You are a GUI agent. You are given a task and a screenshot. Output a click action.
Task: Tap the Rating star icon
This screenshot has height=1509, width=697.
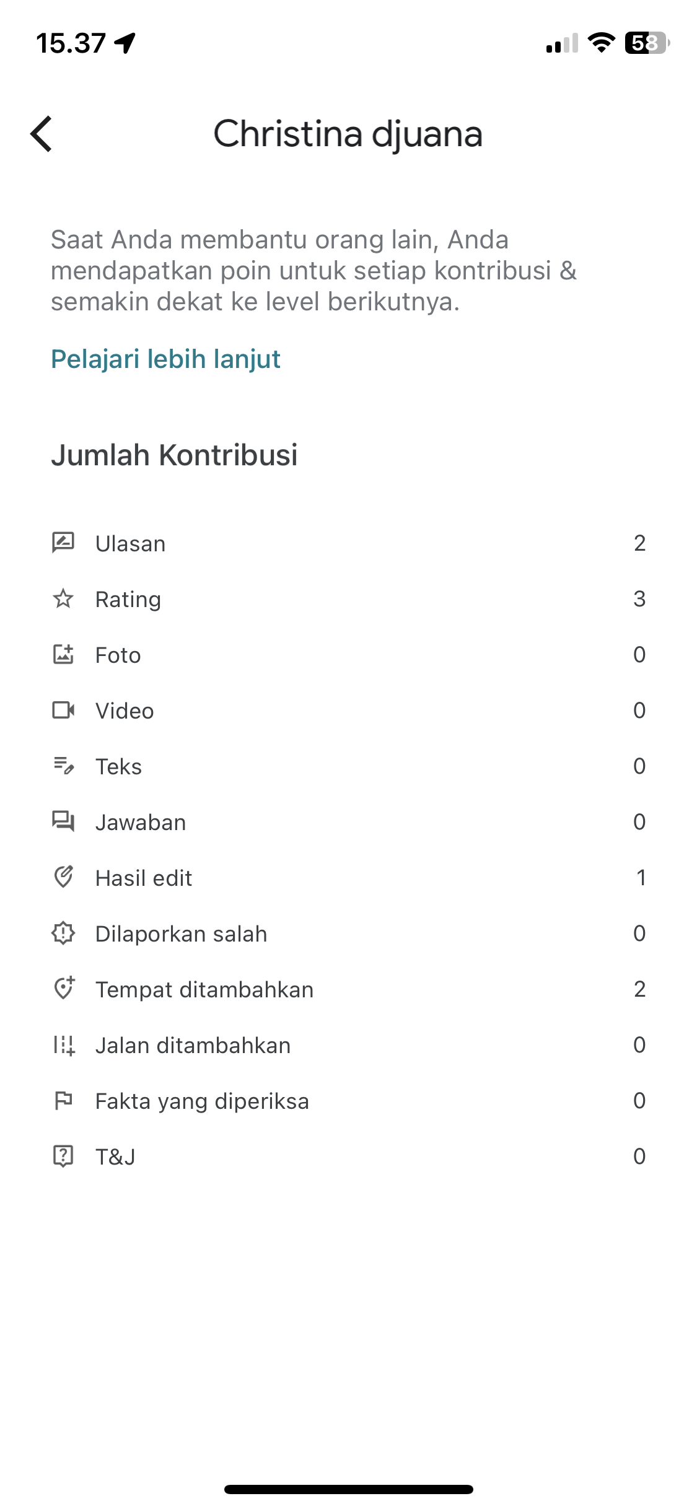[x=63, y=598]
